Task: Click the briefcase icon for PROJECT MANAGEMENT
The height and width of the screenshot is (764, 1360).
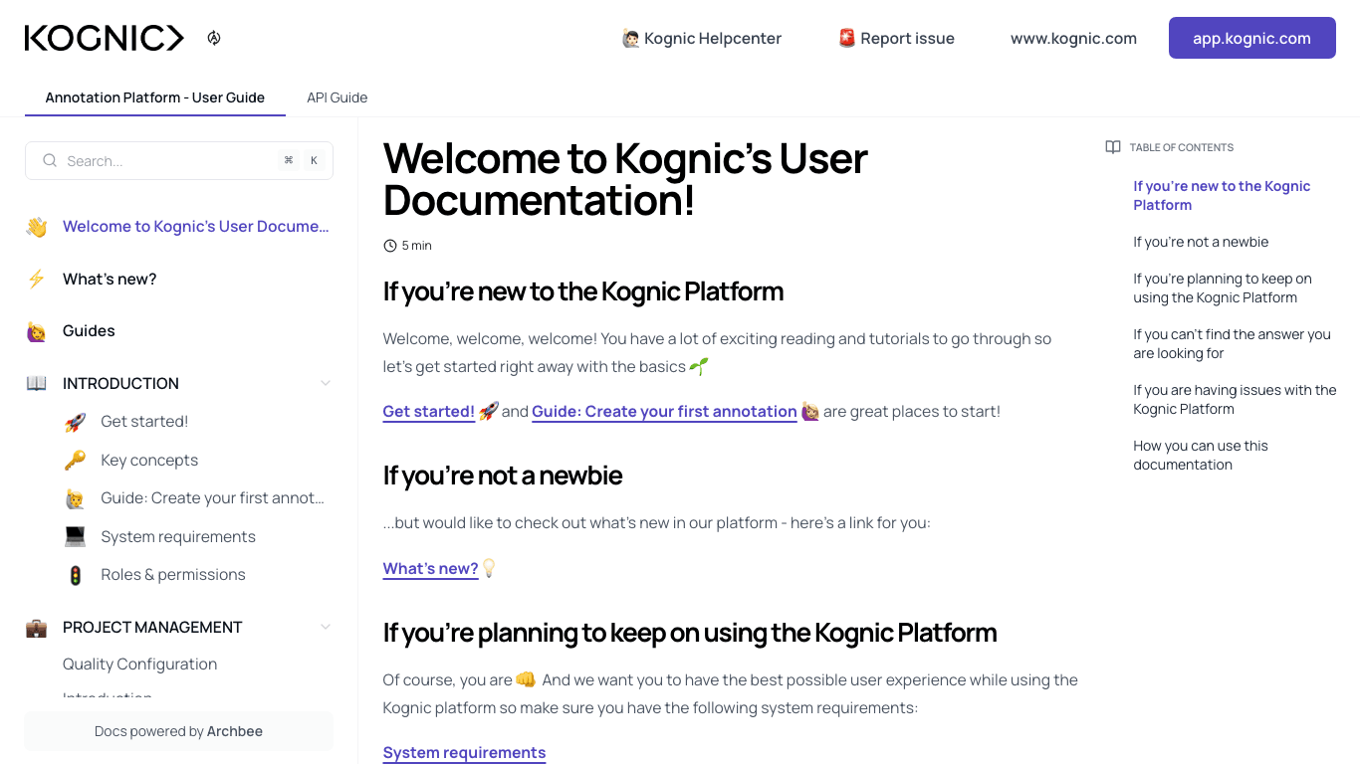Action: pos(37,627)
